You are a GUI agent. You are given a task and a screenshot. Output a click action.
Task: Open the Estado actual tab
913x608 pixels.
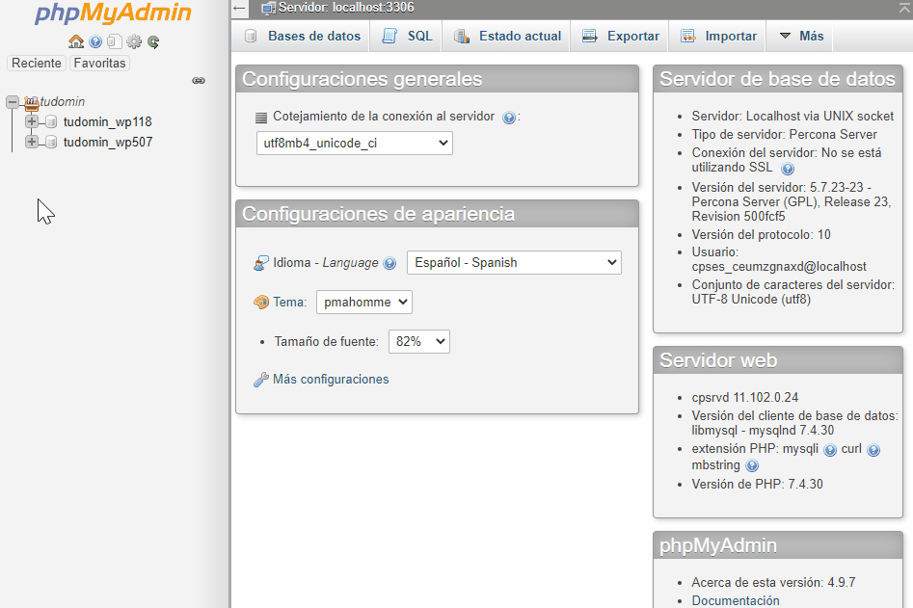[x=506, y=36]
